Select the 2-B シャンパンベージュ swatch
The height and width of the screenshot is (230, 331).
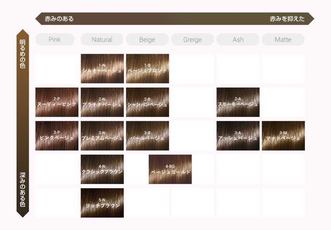(x=148, y=102)
